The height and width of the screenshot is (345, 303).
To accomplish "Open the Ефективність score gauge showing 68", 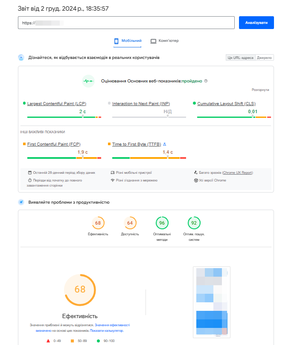I will click(x=98, y=223).
